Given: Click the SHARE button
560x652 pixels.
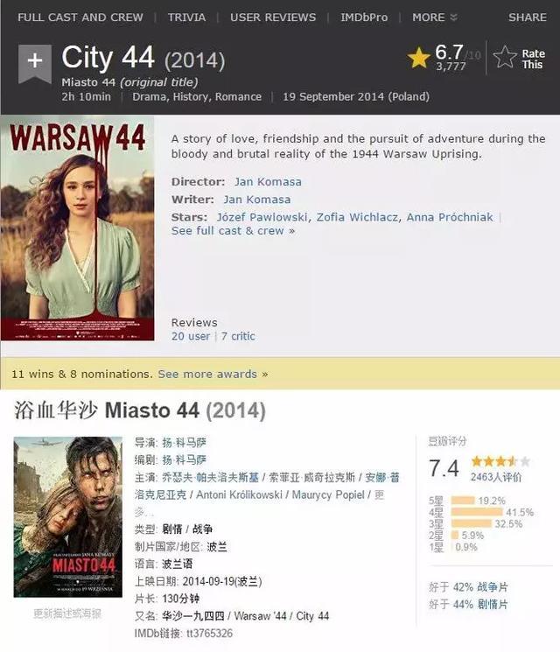Looking at the screenshot, I should click(x=527, y=18).
